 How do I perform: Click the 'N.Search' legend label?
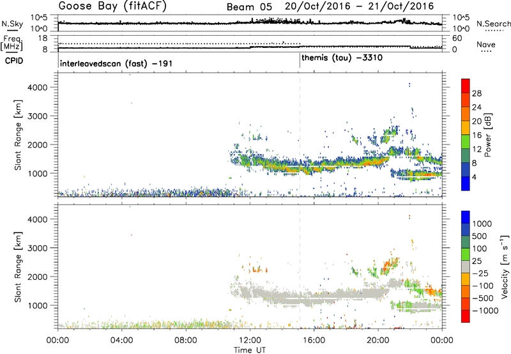493,24
